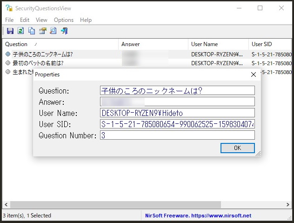Image resolution: width=294 pixels, height=223 pixels.
Task: Select the row icon for the 生まれた question
Action: 8,72
